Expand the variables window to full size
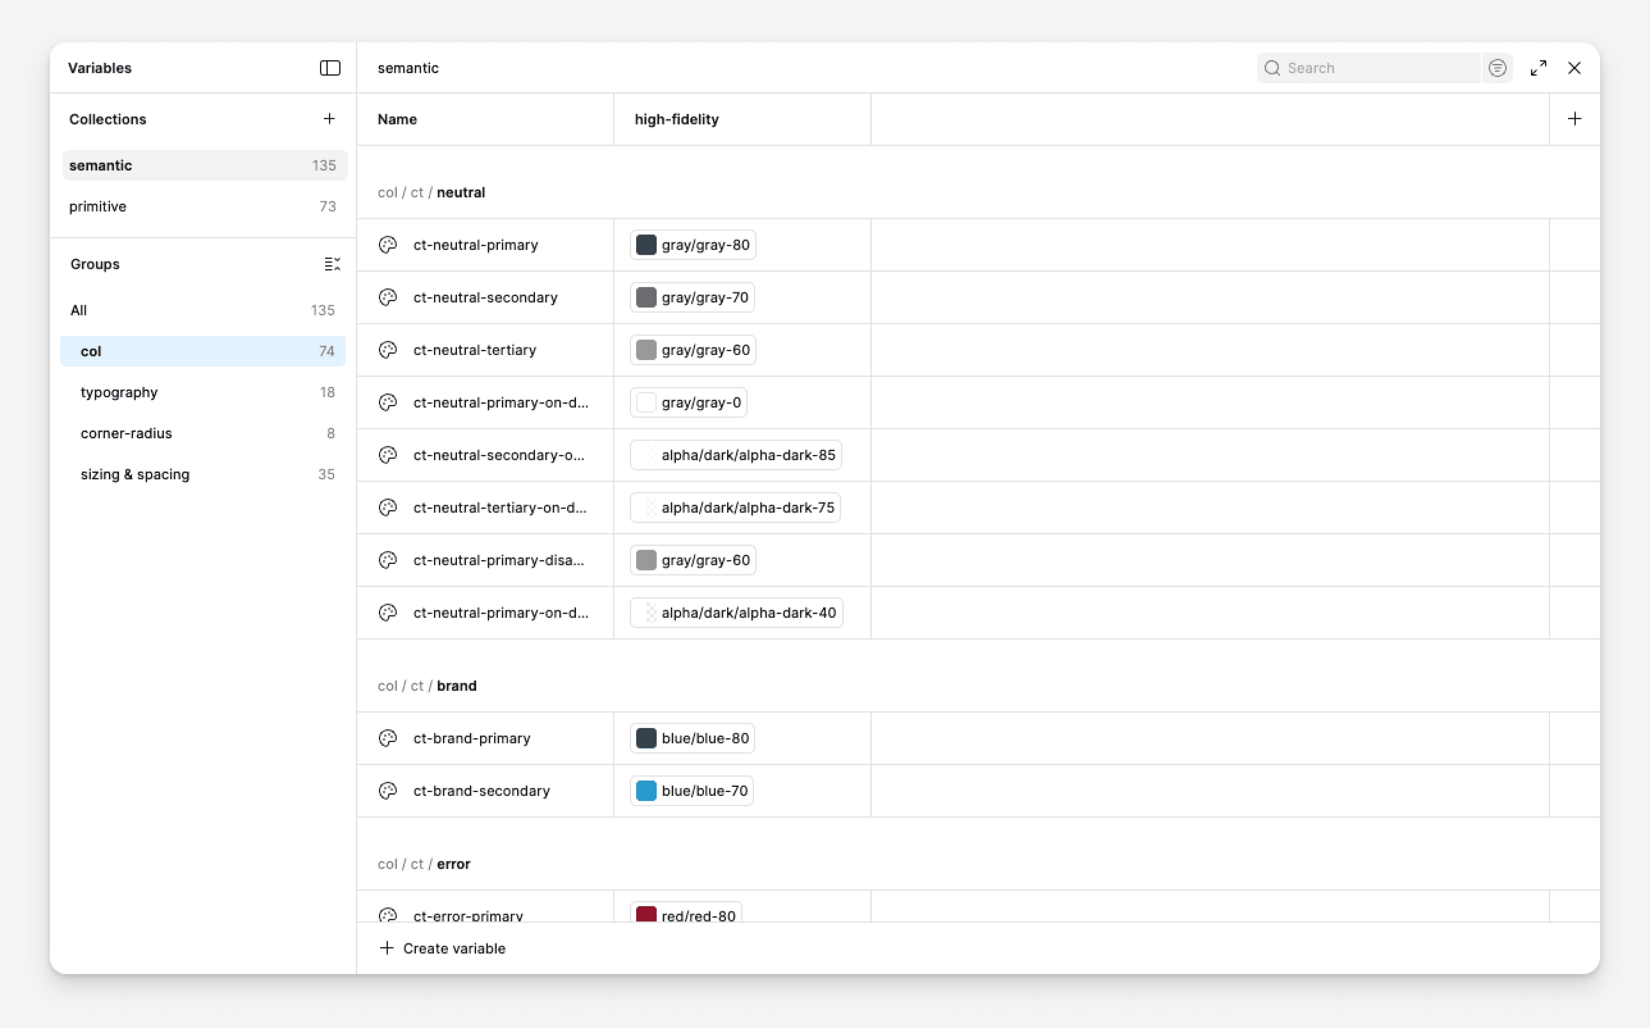Image resolution: width=1650 pixels, height=1028 pixels. coord(1539,68)
